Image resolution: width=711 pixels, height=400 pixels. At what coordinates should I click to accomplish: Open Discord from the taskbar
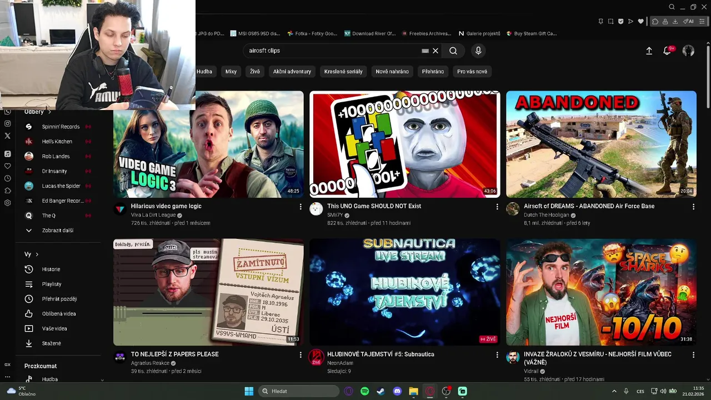[x=397, y=391]
